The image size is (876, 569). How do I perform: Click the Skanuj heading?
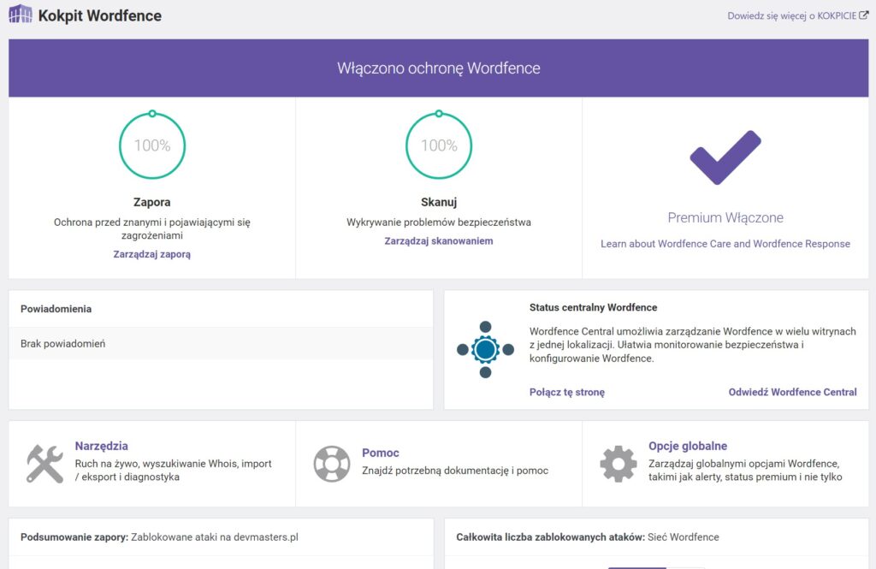[x=439, y=202]
